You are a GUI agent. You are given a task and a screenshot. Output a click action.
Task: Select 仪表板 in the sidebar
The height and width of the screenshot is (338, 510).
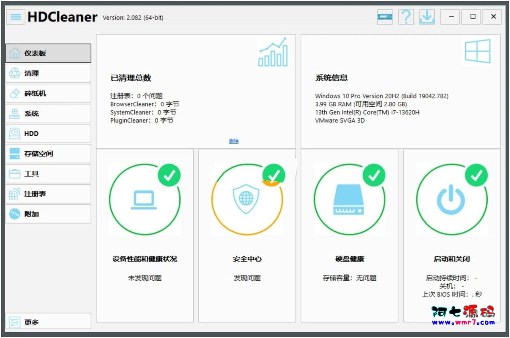48,53
